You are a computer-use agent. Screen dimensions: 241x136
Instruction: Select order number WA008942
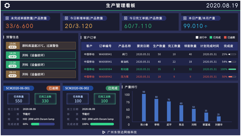[105, 77]
